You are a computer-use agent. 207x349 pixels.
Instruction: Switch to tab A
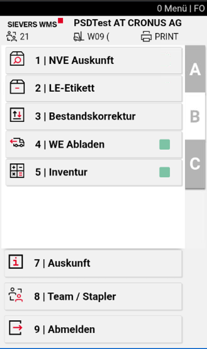[195, 69]
